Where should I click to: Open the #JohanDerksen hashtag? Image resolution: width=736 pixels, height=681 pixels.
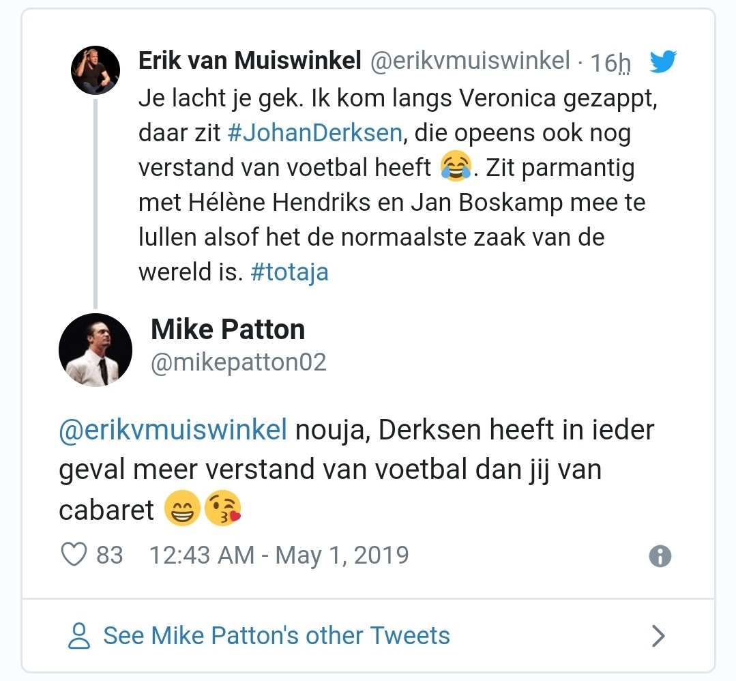point(314,132)
